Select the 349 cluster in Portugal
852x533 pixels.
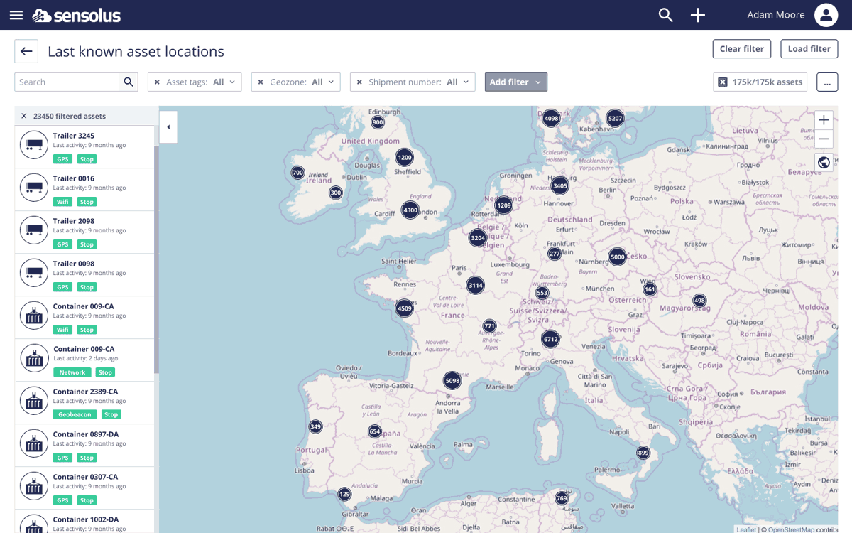[x=316, y=426]
